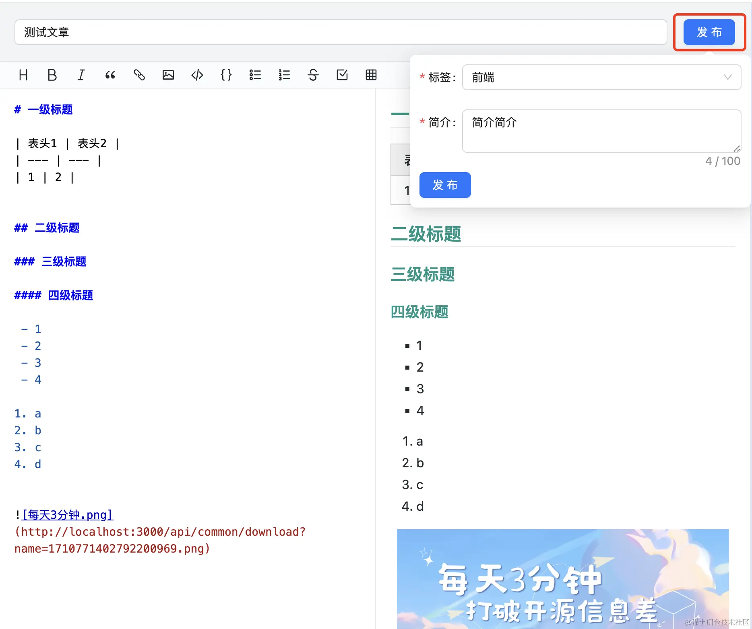
Task: Click preview numbered item '3. c'
Action: click(x=413, y=484)
